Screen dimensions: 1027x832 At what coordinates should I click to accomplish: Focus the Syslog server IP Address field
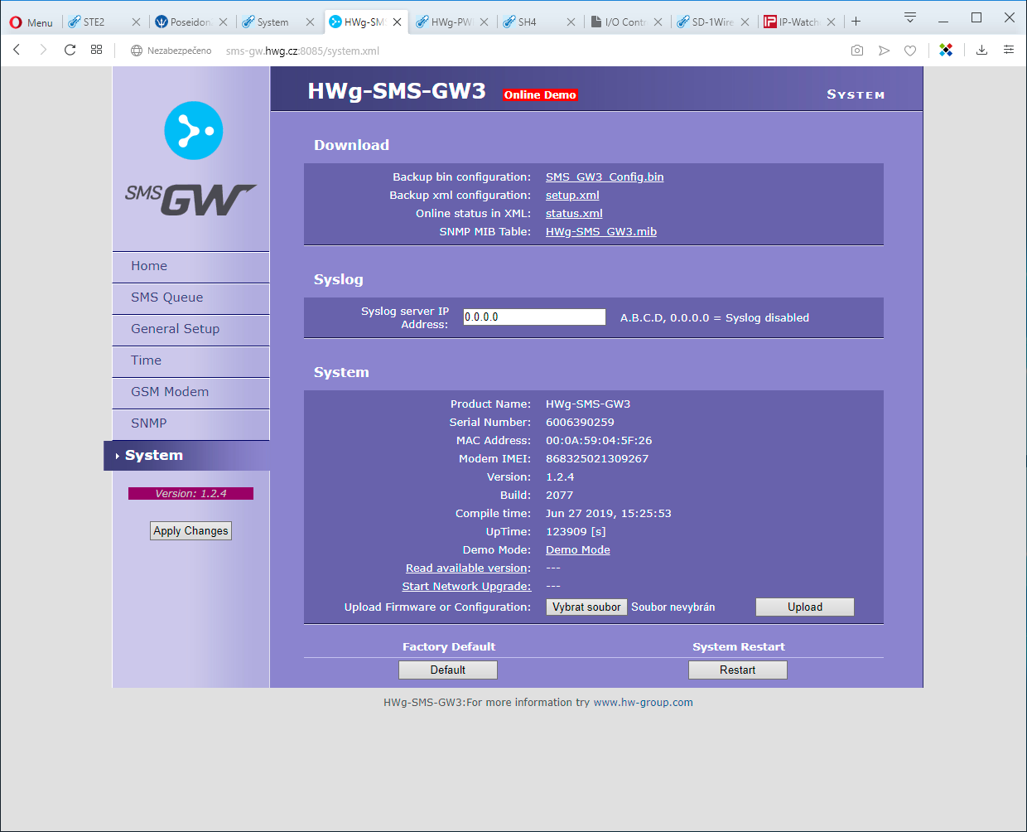pyautogui.click(x=534, y=317)
